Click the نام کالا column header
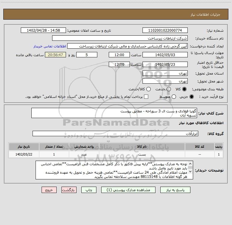The width and height of the screenshot is (232, 225). click(142, 146)
